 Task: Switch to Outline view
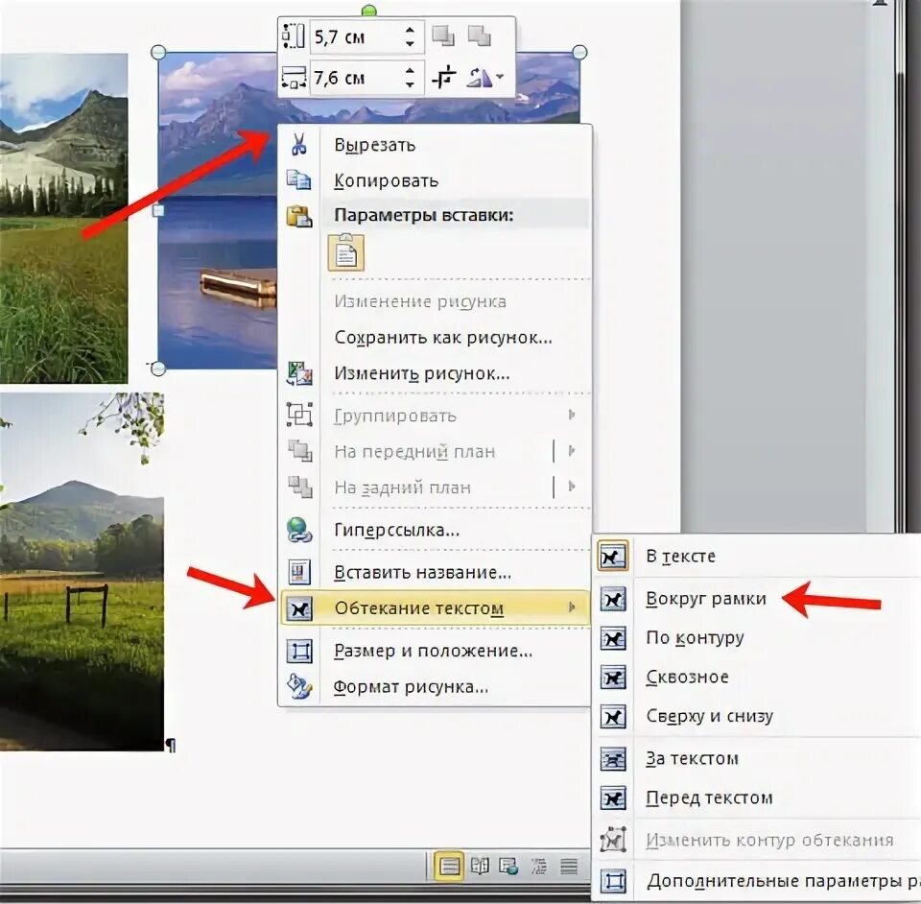(538, 867)
